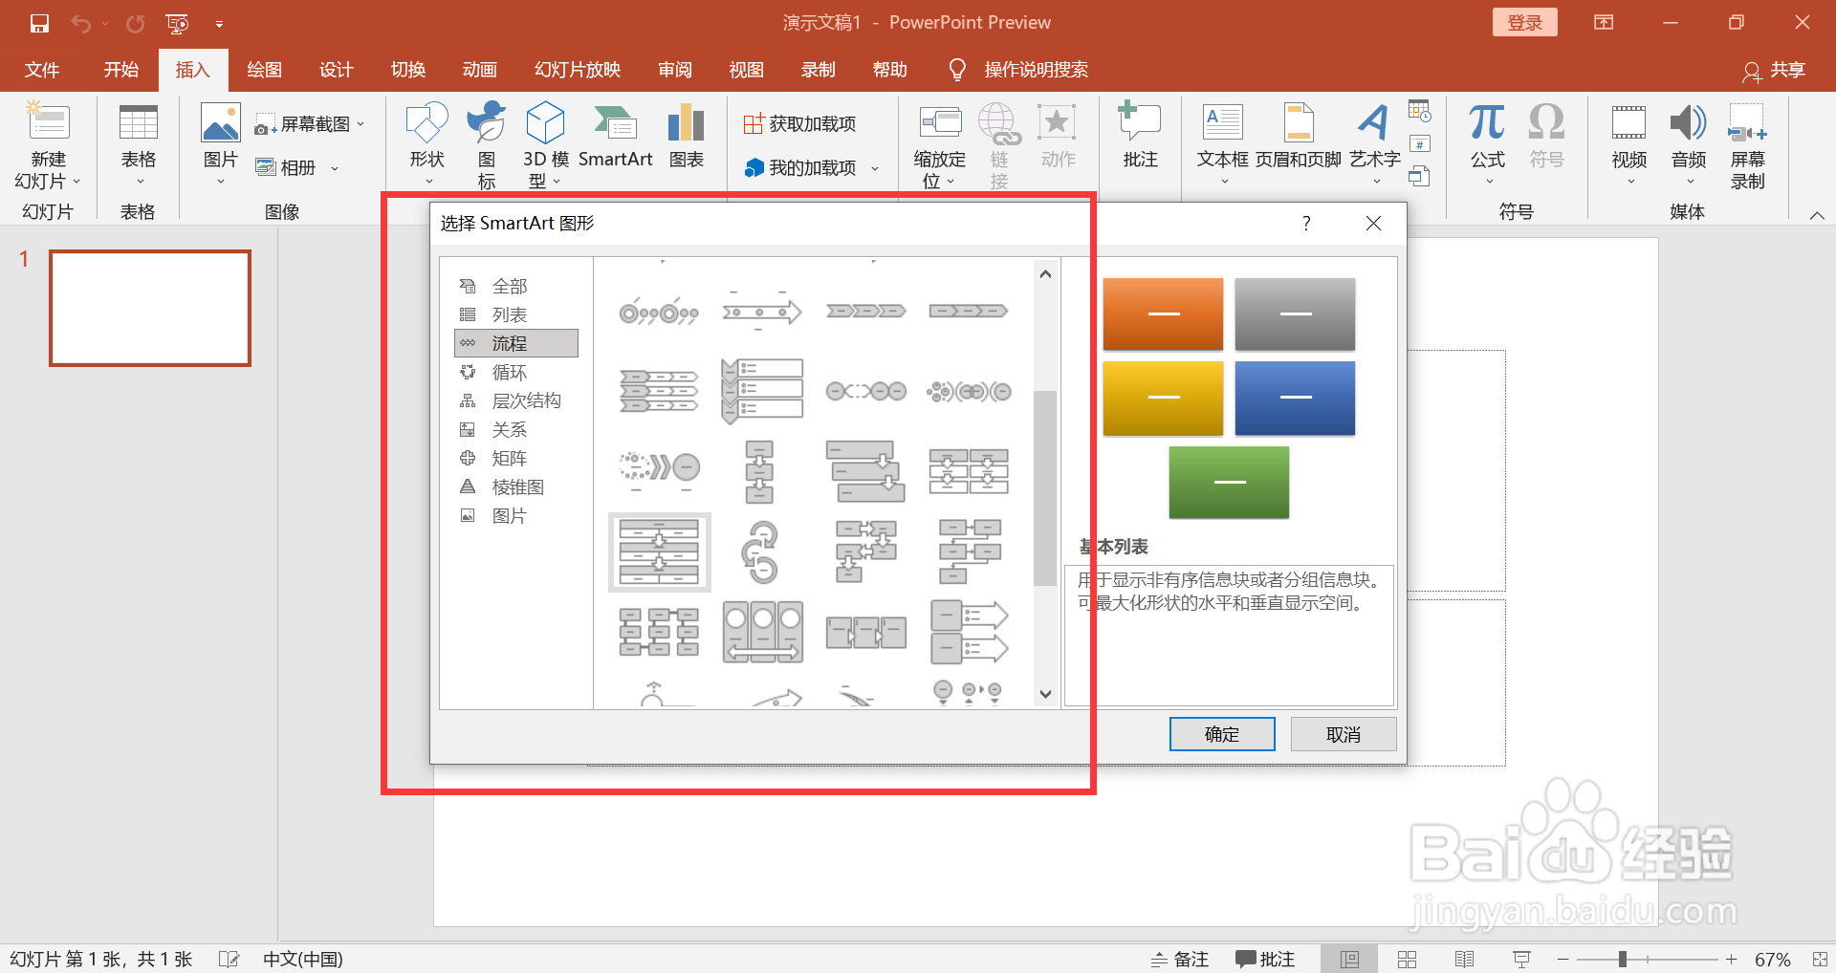Image resolution: width=1836 pixels, height=973 pixels.
Task: Choose the highlighted vertical process list layout
Action: point(659,551)
